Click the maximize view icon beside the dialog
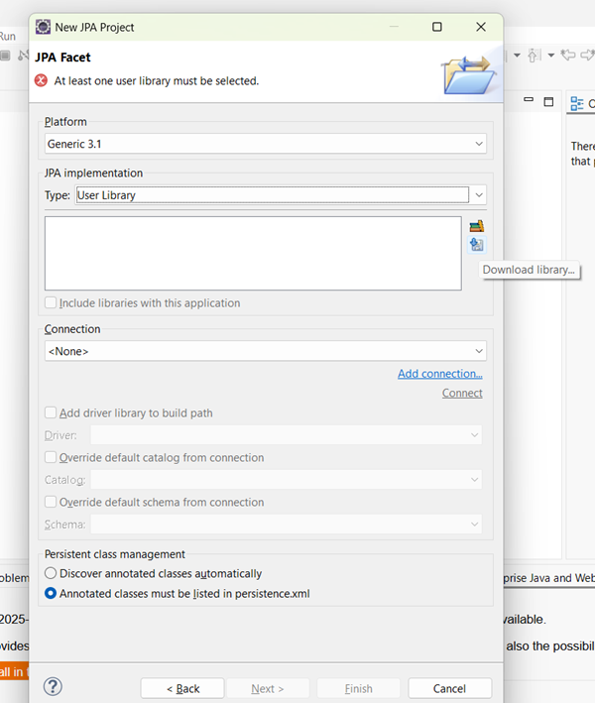Viewport: 595px width, 703px height. [x=547, y=102]
